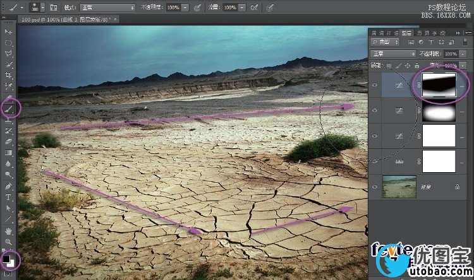Open the tool preset picker arrow

click(21, 8)
